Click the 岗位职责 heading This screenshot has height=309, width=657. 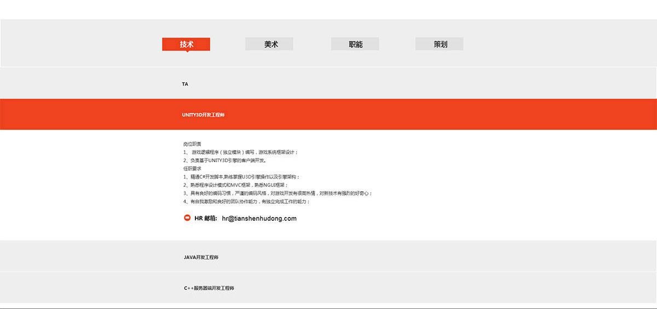192,144
